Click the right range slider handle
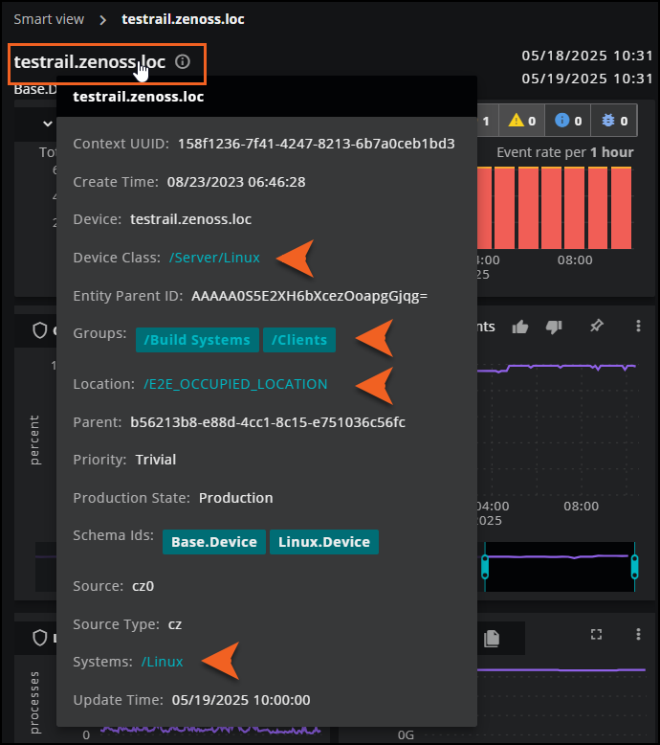This screenshot has height=745, width=660. (x=635, y=567)
